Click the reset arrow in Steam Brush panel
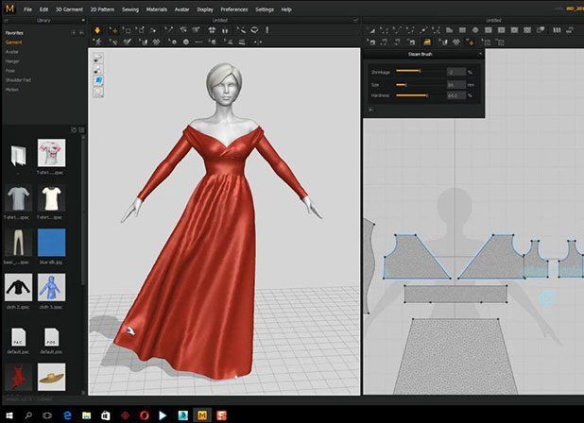584x423 pixels. (371, 109)
